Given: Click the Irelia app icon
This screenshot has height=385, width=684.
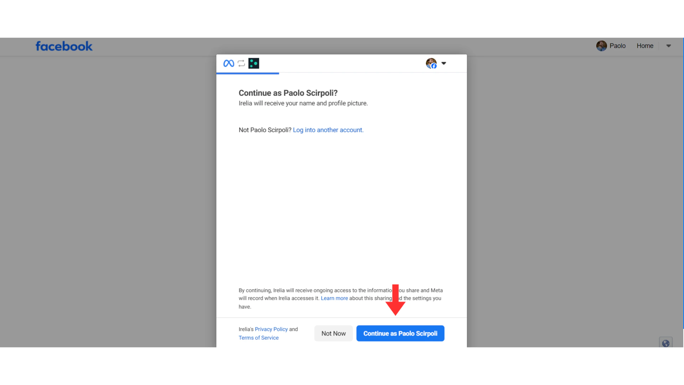Looking at the screenshot, I should tap(254, 63).
